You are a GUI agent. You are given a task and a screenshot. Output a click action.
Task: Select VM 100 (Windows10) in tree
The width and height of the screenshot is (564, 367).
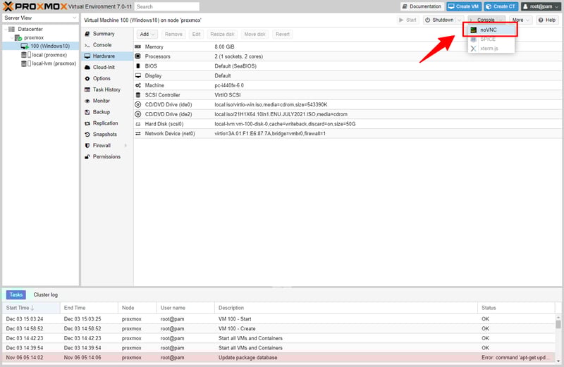click(50, 46)
